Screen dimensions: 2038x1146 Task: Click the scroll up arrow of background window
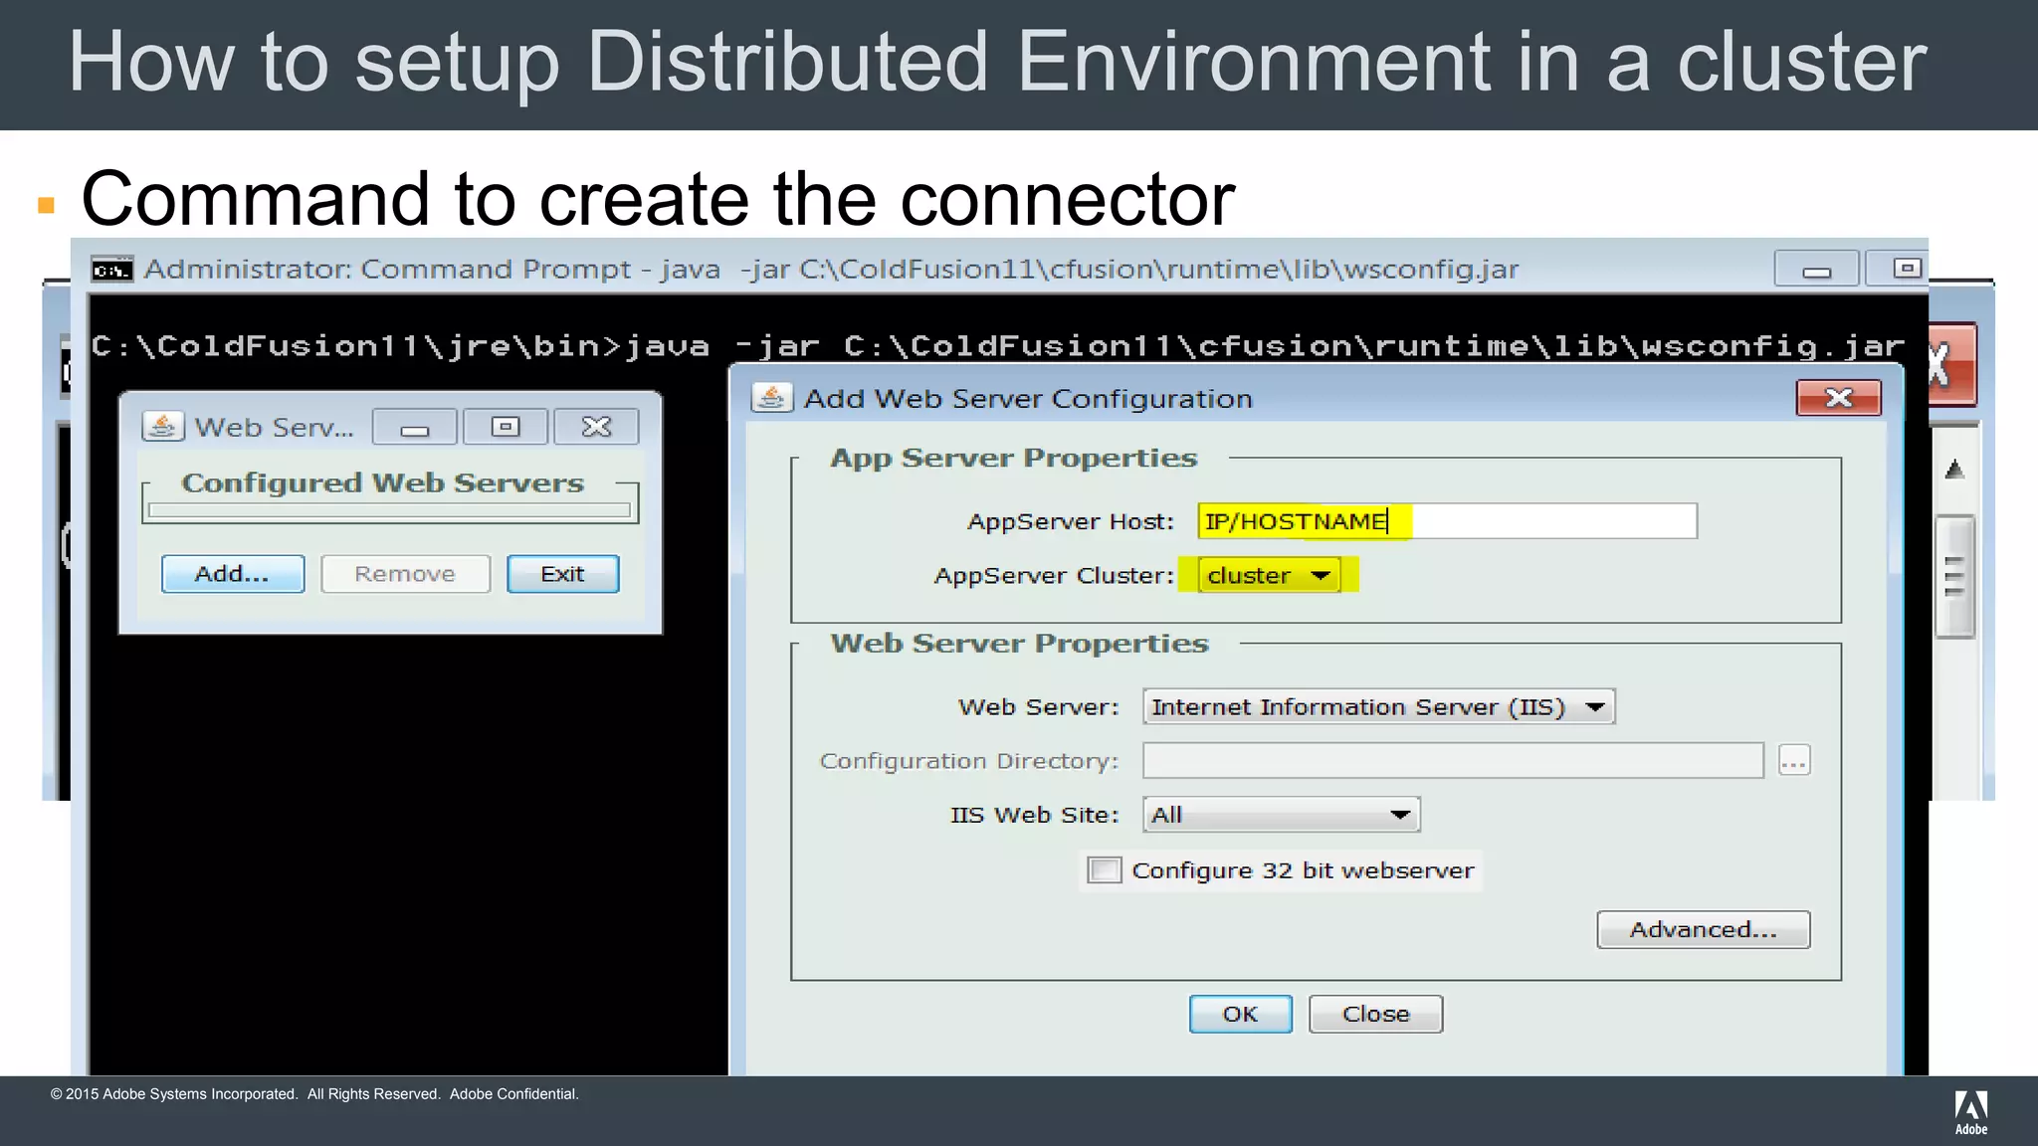coord(1955,470)
